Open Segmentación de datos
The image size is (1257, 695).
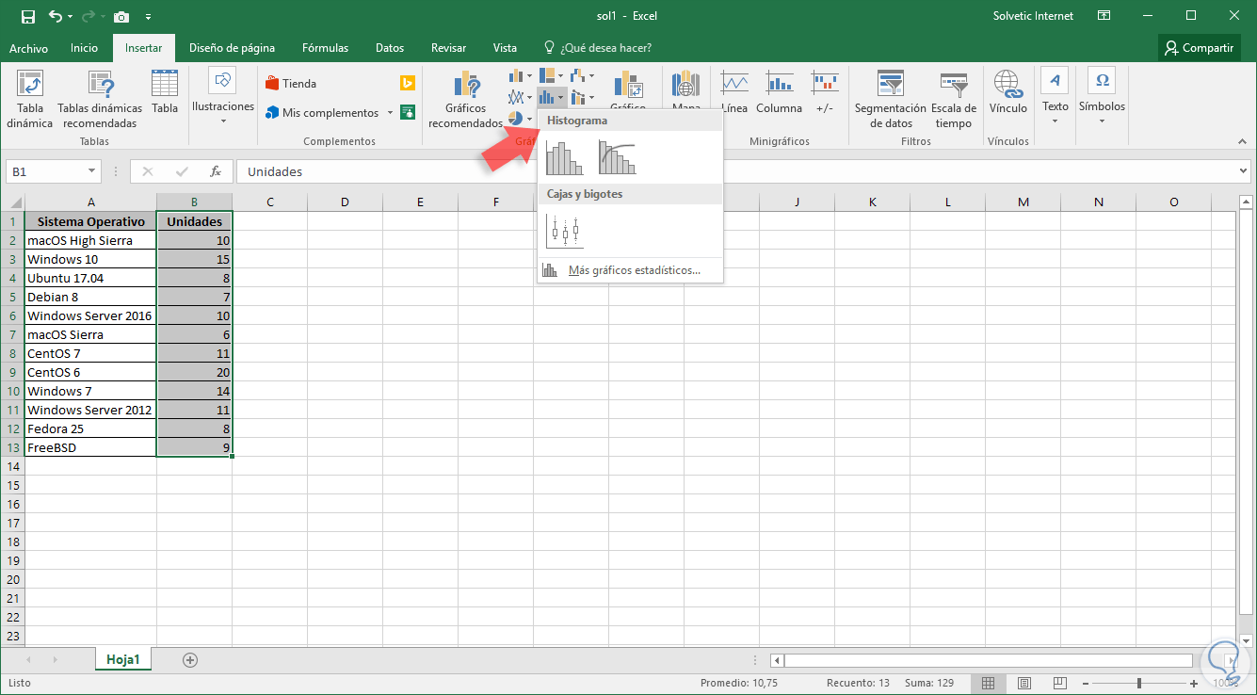click(891, 100)
